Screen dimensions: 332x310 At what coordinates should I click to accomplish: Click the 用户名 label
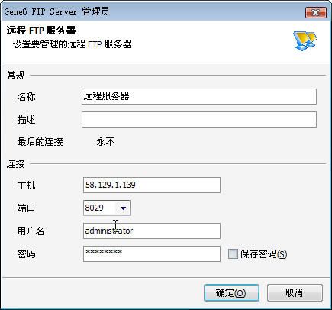[31, 231]
